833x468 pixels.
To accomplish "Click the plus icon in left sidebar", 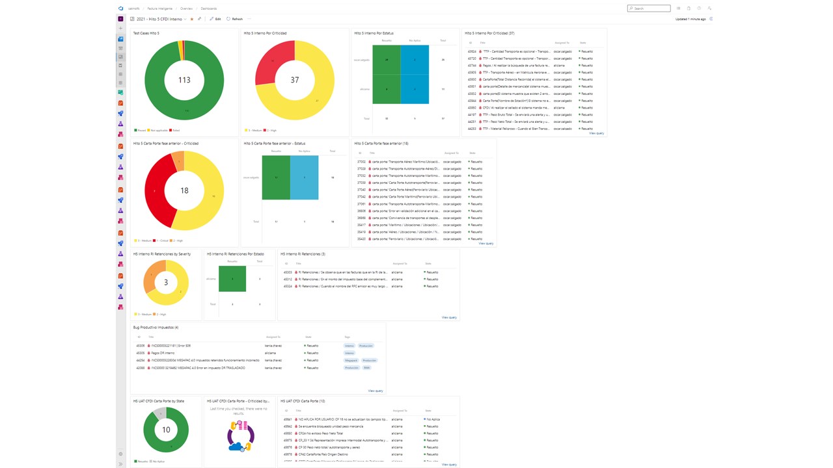I will [x=120, y=29].
